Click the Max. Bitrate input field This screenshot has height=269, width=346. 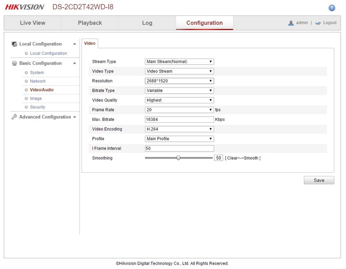(x=179, y=119)
